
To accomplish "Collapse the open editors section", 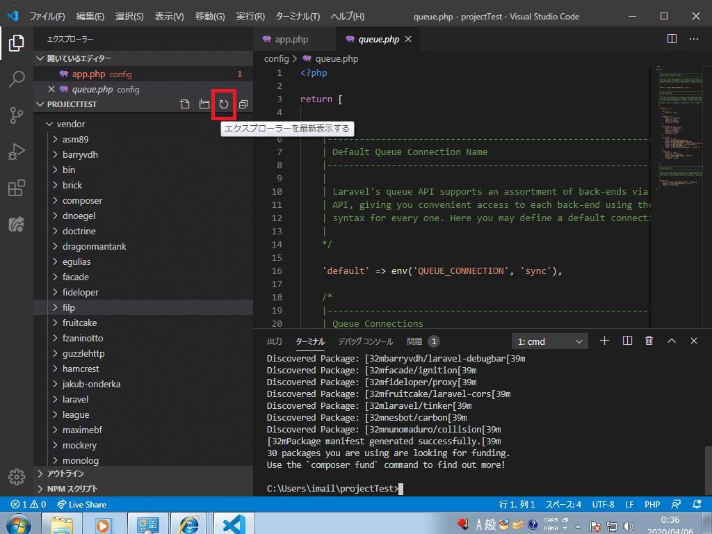I will [143, 58].
